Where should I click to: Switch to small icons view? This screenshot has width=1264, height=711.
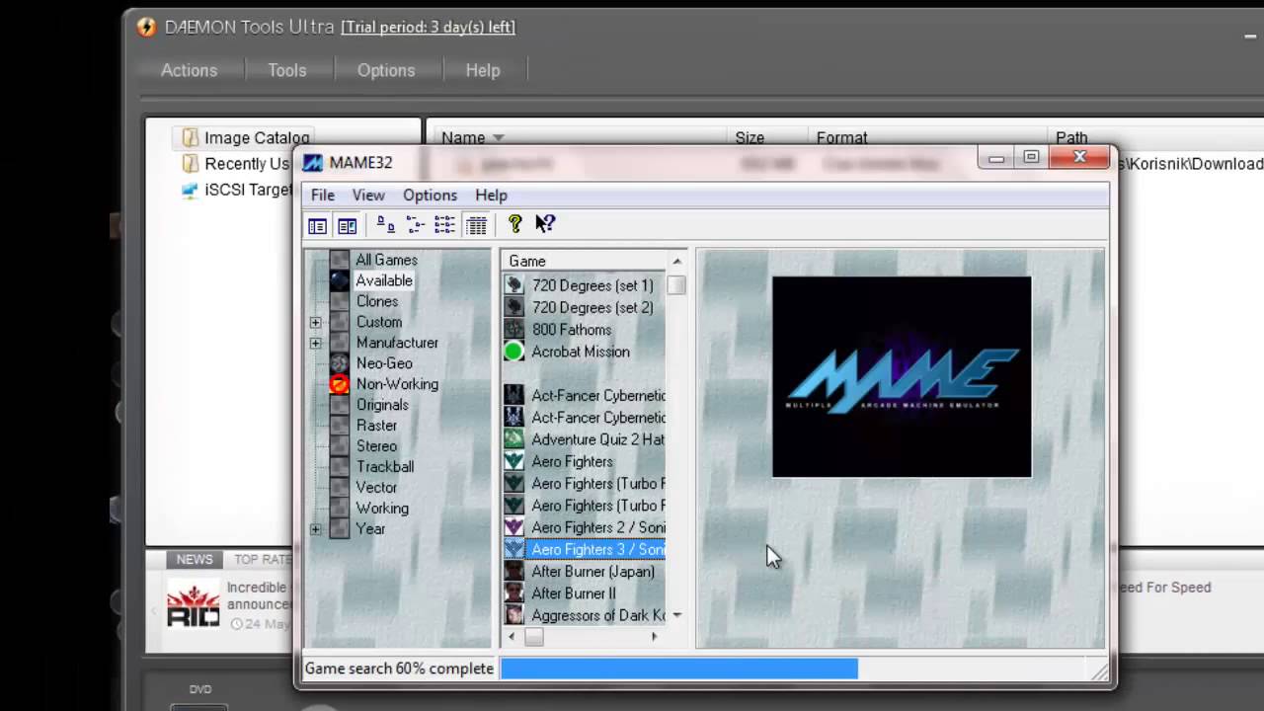click(x=416, y=226)
